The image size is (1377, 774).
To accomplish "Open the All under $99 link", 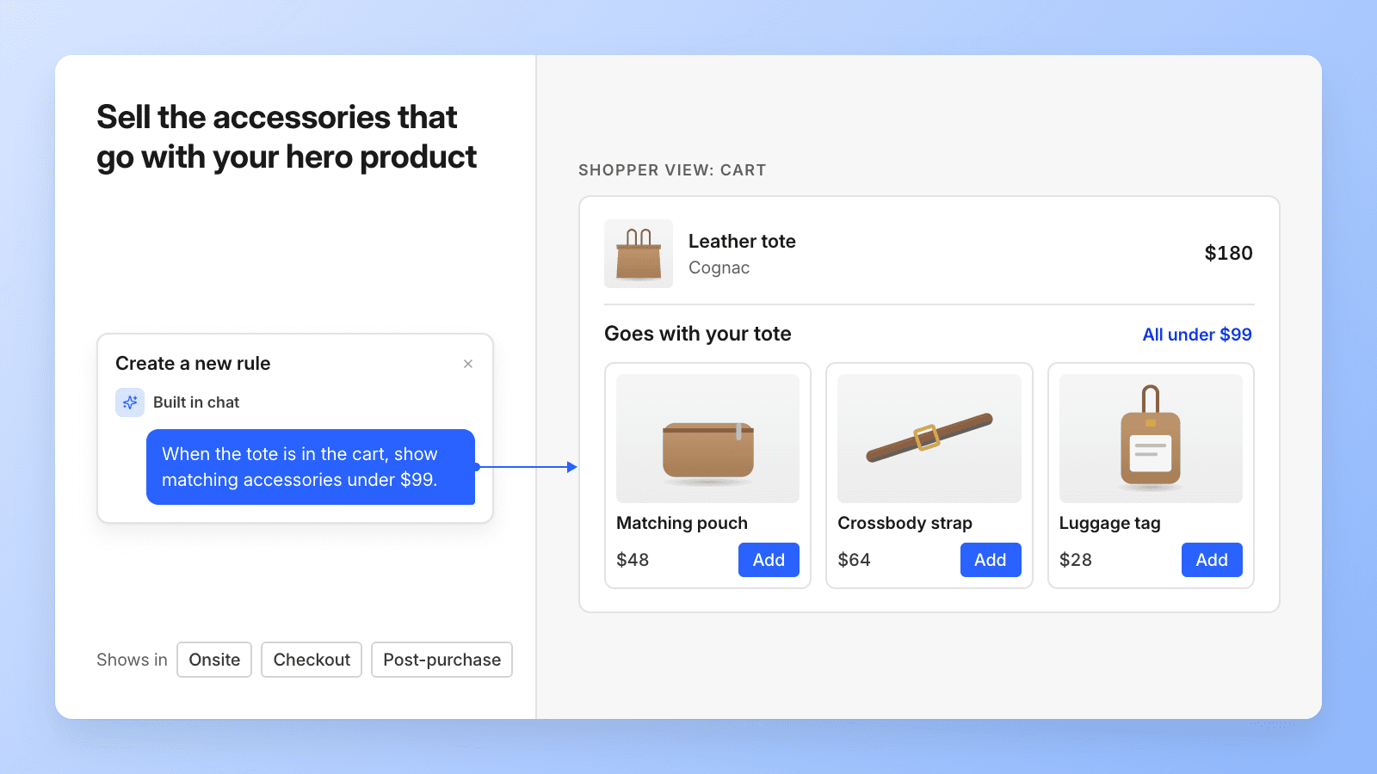I will (x=1197, y=335).
